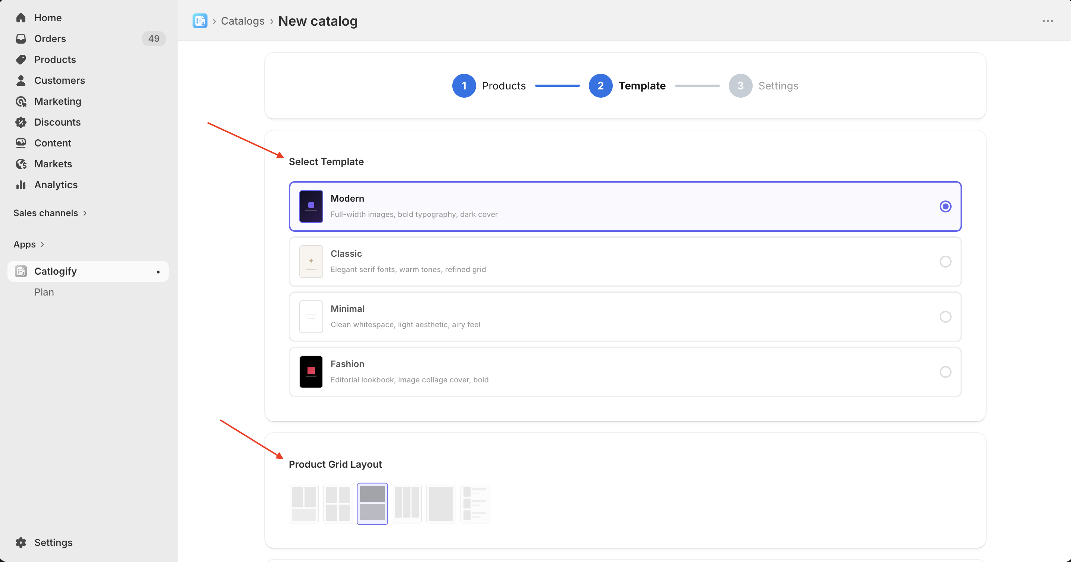Image resolution: width=1071 pixels, height=562 pixels.
Task: Click 'Editorial lookbook, image collage cover, bold'
Action: pos(409,380)
